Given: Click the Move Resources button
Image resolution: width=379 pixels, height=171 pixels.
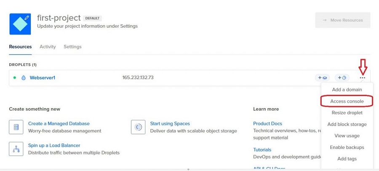Looking at the screenshot, I should (x=343, y=20).
